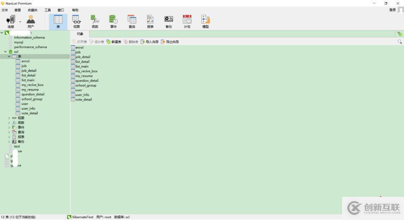The image size is (404, 220).
Task: Open the 帮助 help menu
Action: click(75, 10)
